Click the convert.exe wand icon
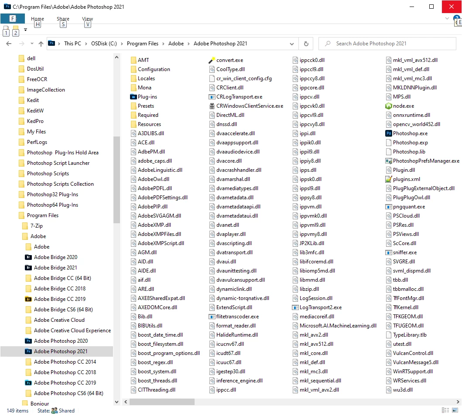This screenshot has width=462, height=416. coord(212,60)
